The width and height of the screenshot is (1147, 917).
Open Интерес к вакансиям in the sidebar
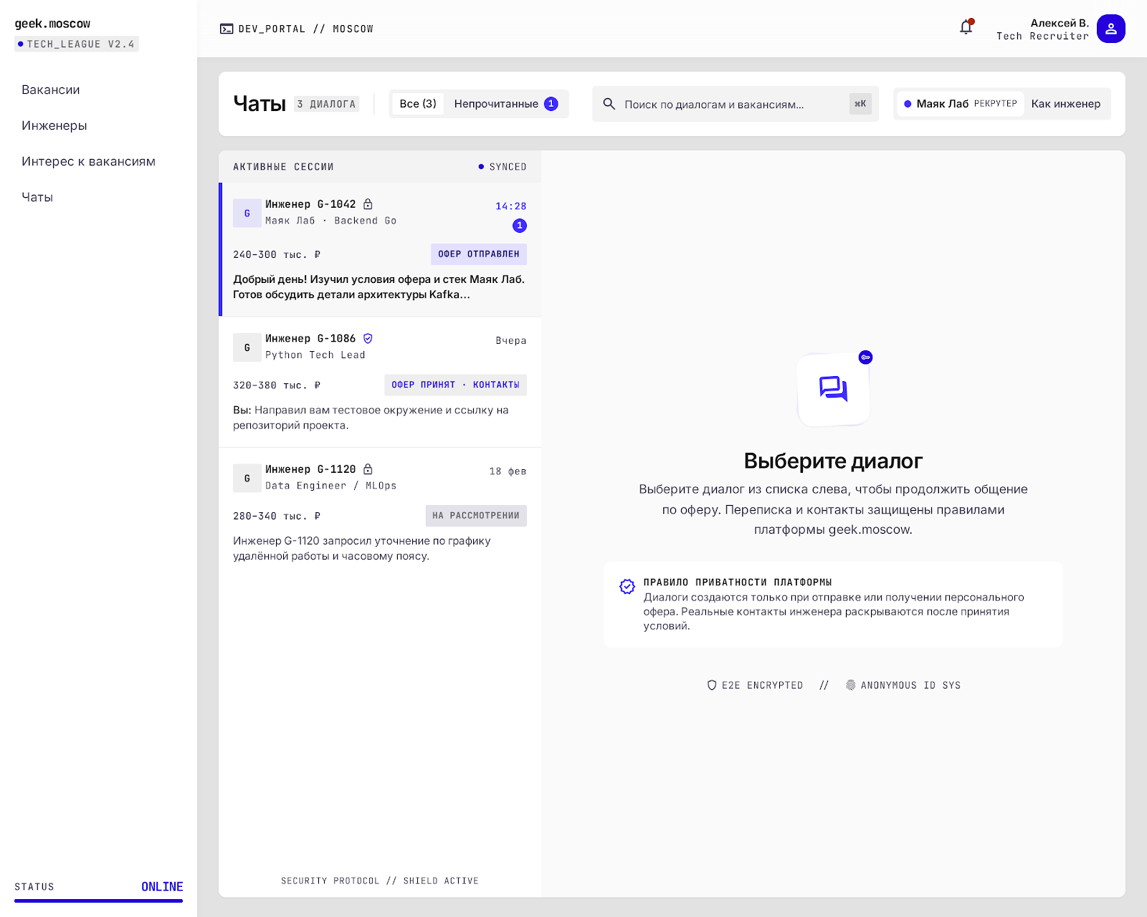[88, 161]
